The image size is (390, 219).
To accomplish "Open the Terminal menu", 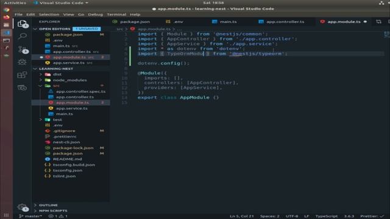I will pos(116,15).
